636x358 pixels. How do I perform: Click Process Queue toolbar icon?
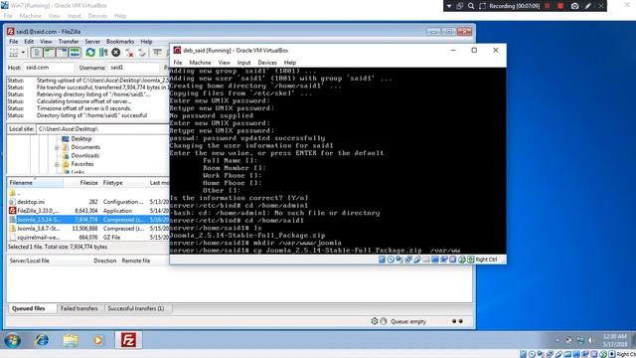[x=103, y=53]
